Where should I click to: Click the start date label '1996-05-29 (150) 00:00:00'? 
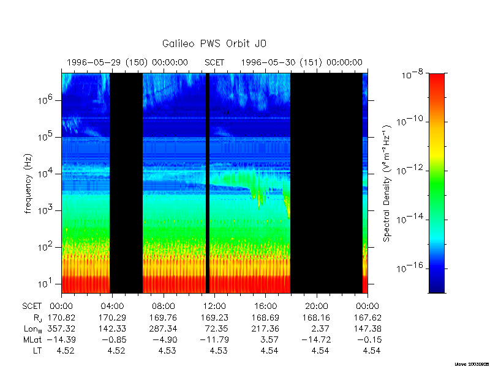[127, 62]
